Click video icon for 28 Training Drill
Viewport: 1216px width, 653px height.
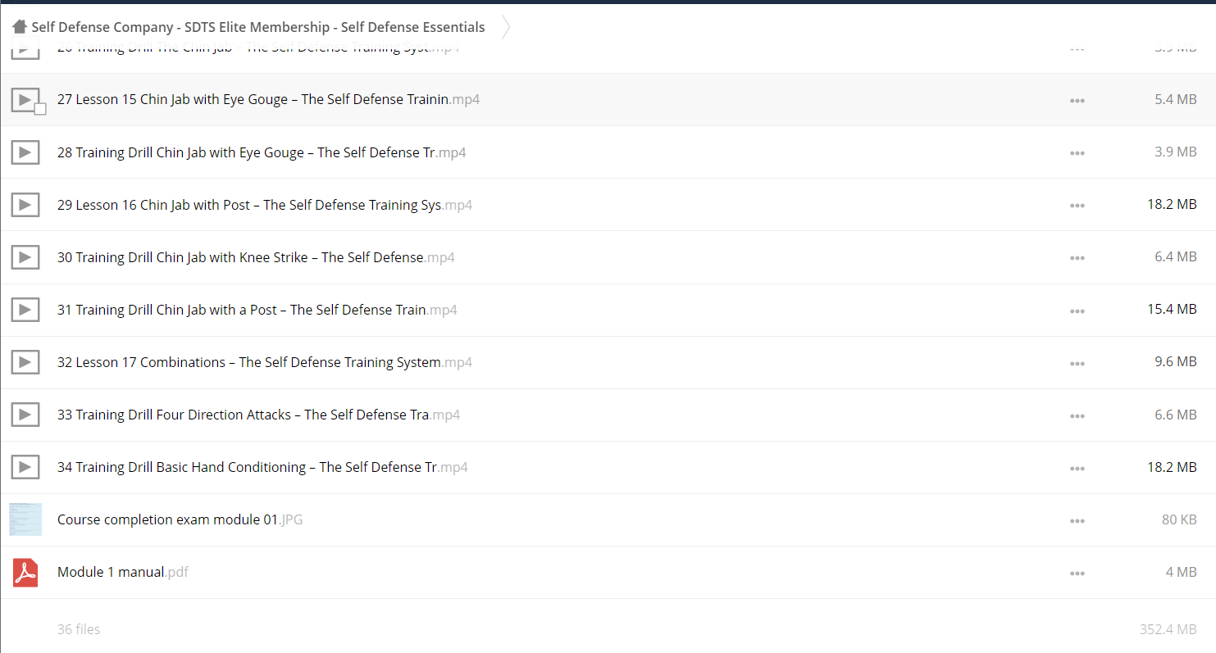(25, 152)
